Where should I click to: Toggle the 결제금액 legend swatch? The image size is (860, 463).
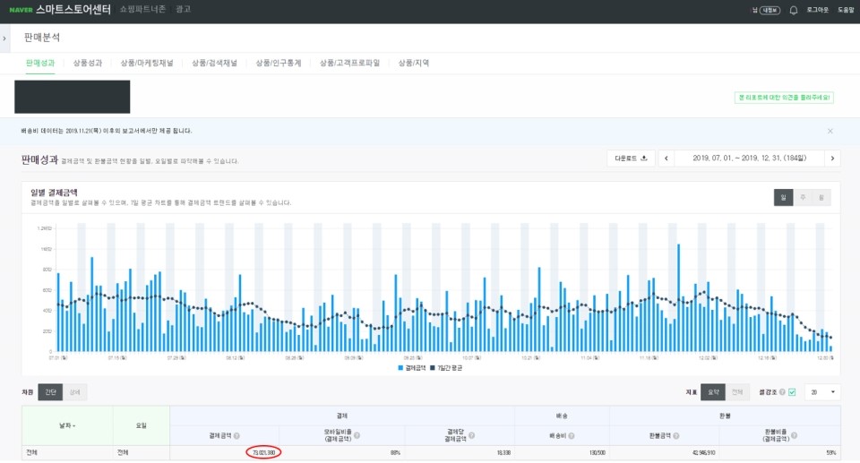click(400, 368)
